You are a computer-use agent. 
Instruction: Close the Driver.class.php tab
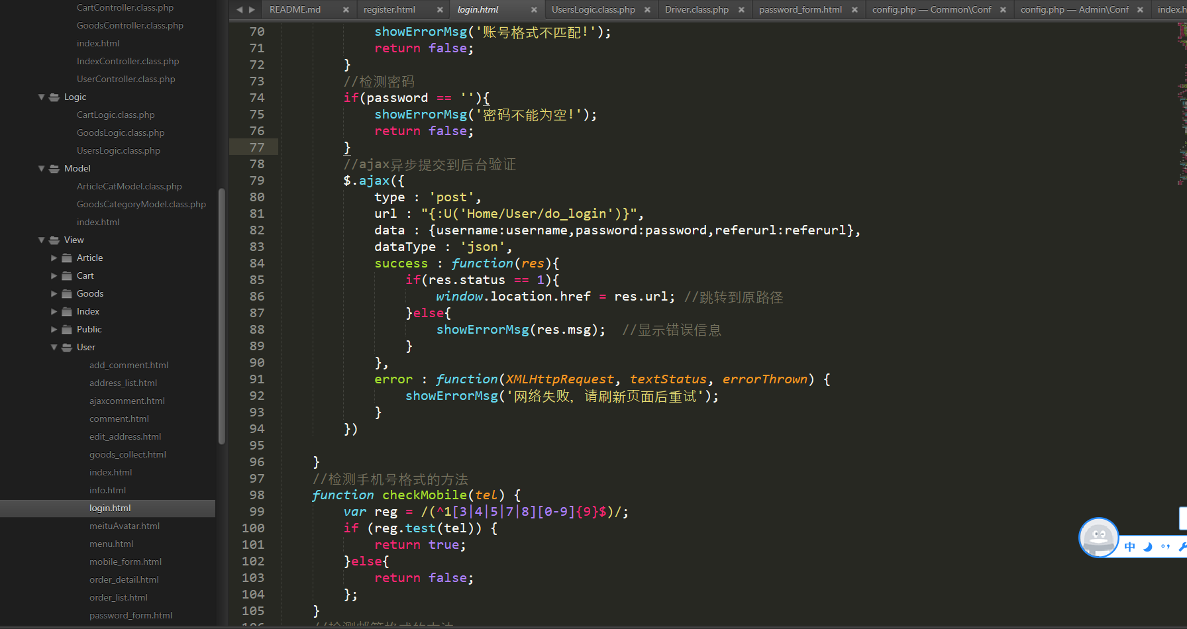pos(741,10)
